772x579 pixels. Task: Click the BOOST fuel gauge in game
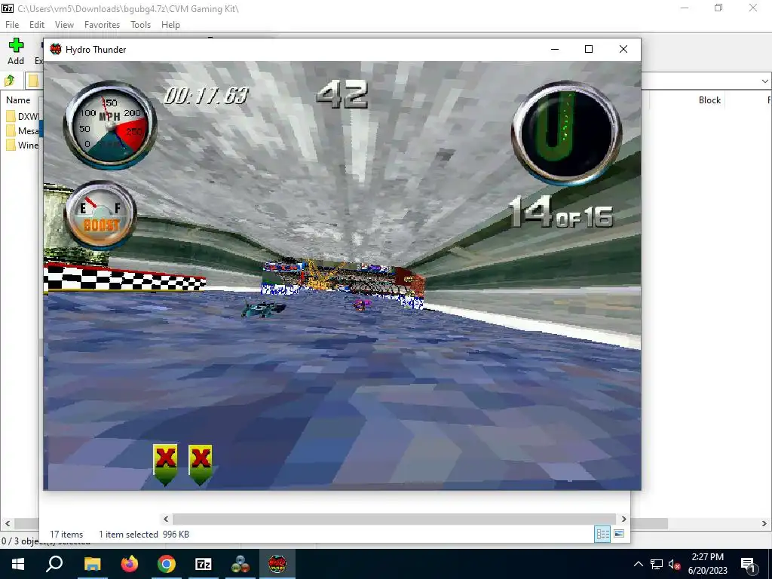[100, 215]
